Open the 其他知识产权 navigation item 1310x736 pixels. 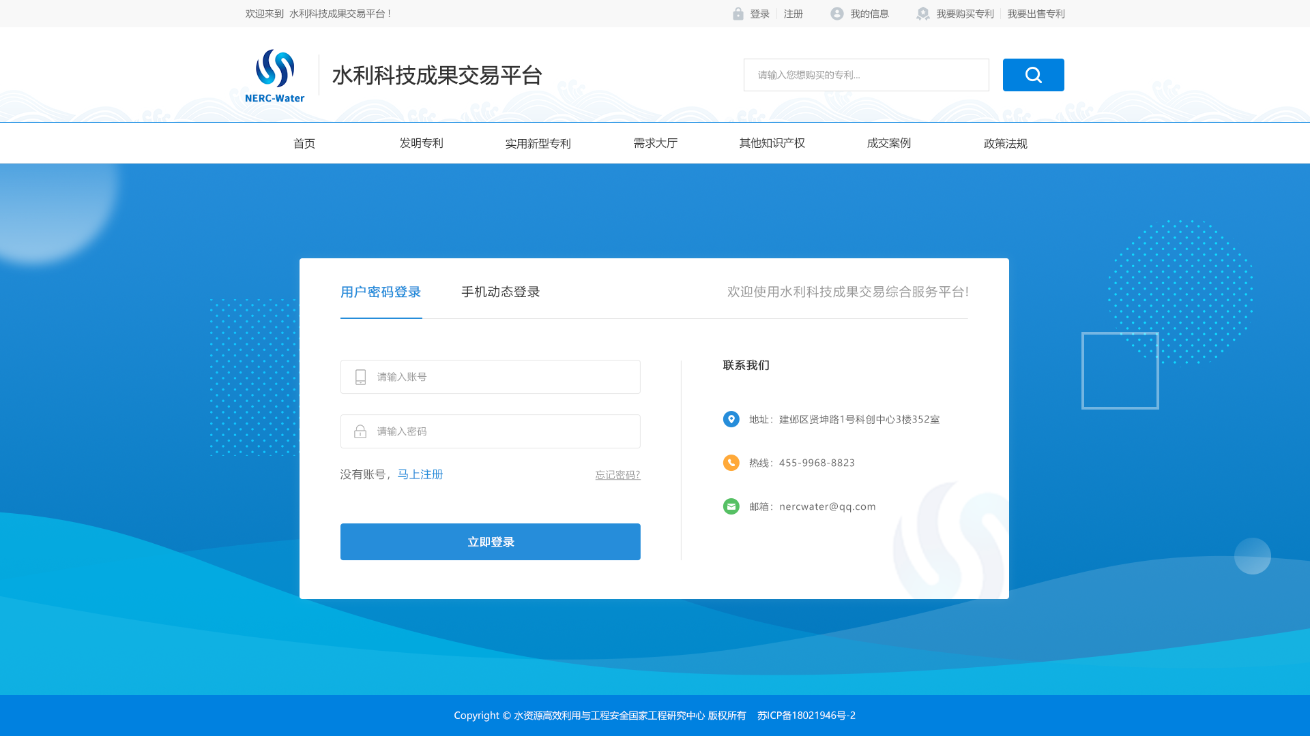772,143
